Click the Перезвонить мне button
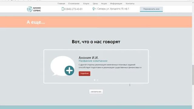The height and width of the screenshot is (109, 194). click(x=151, y=9)
